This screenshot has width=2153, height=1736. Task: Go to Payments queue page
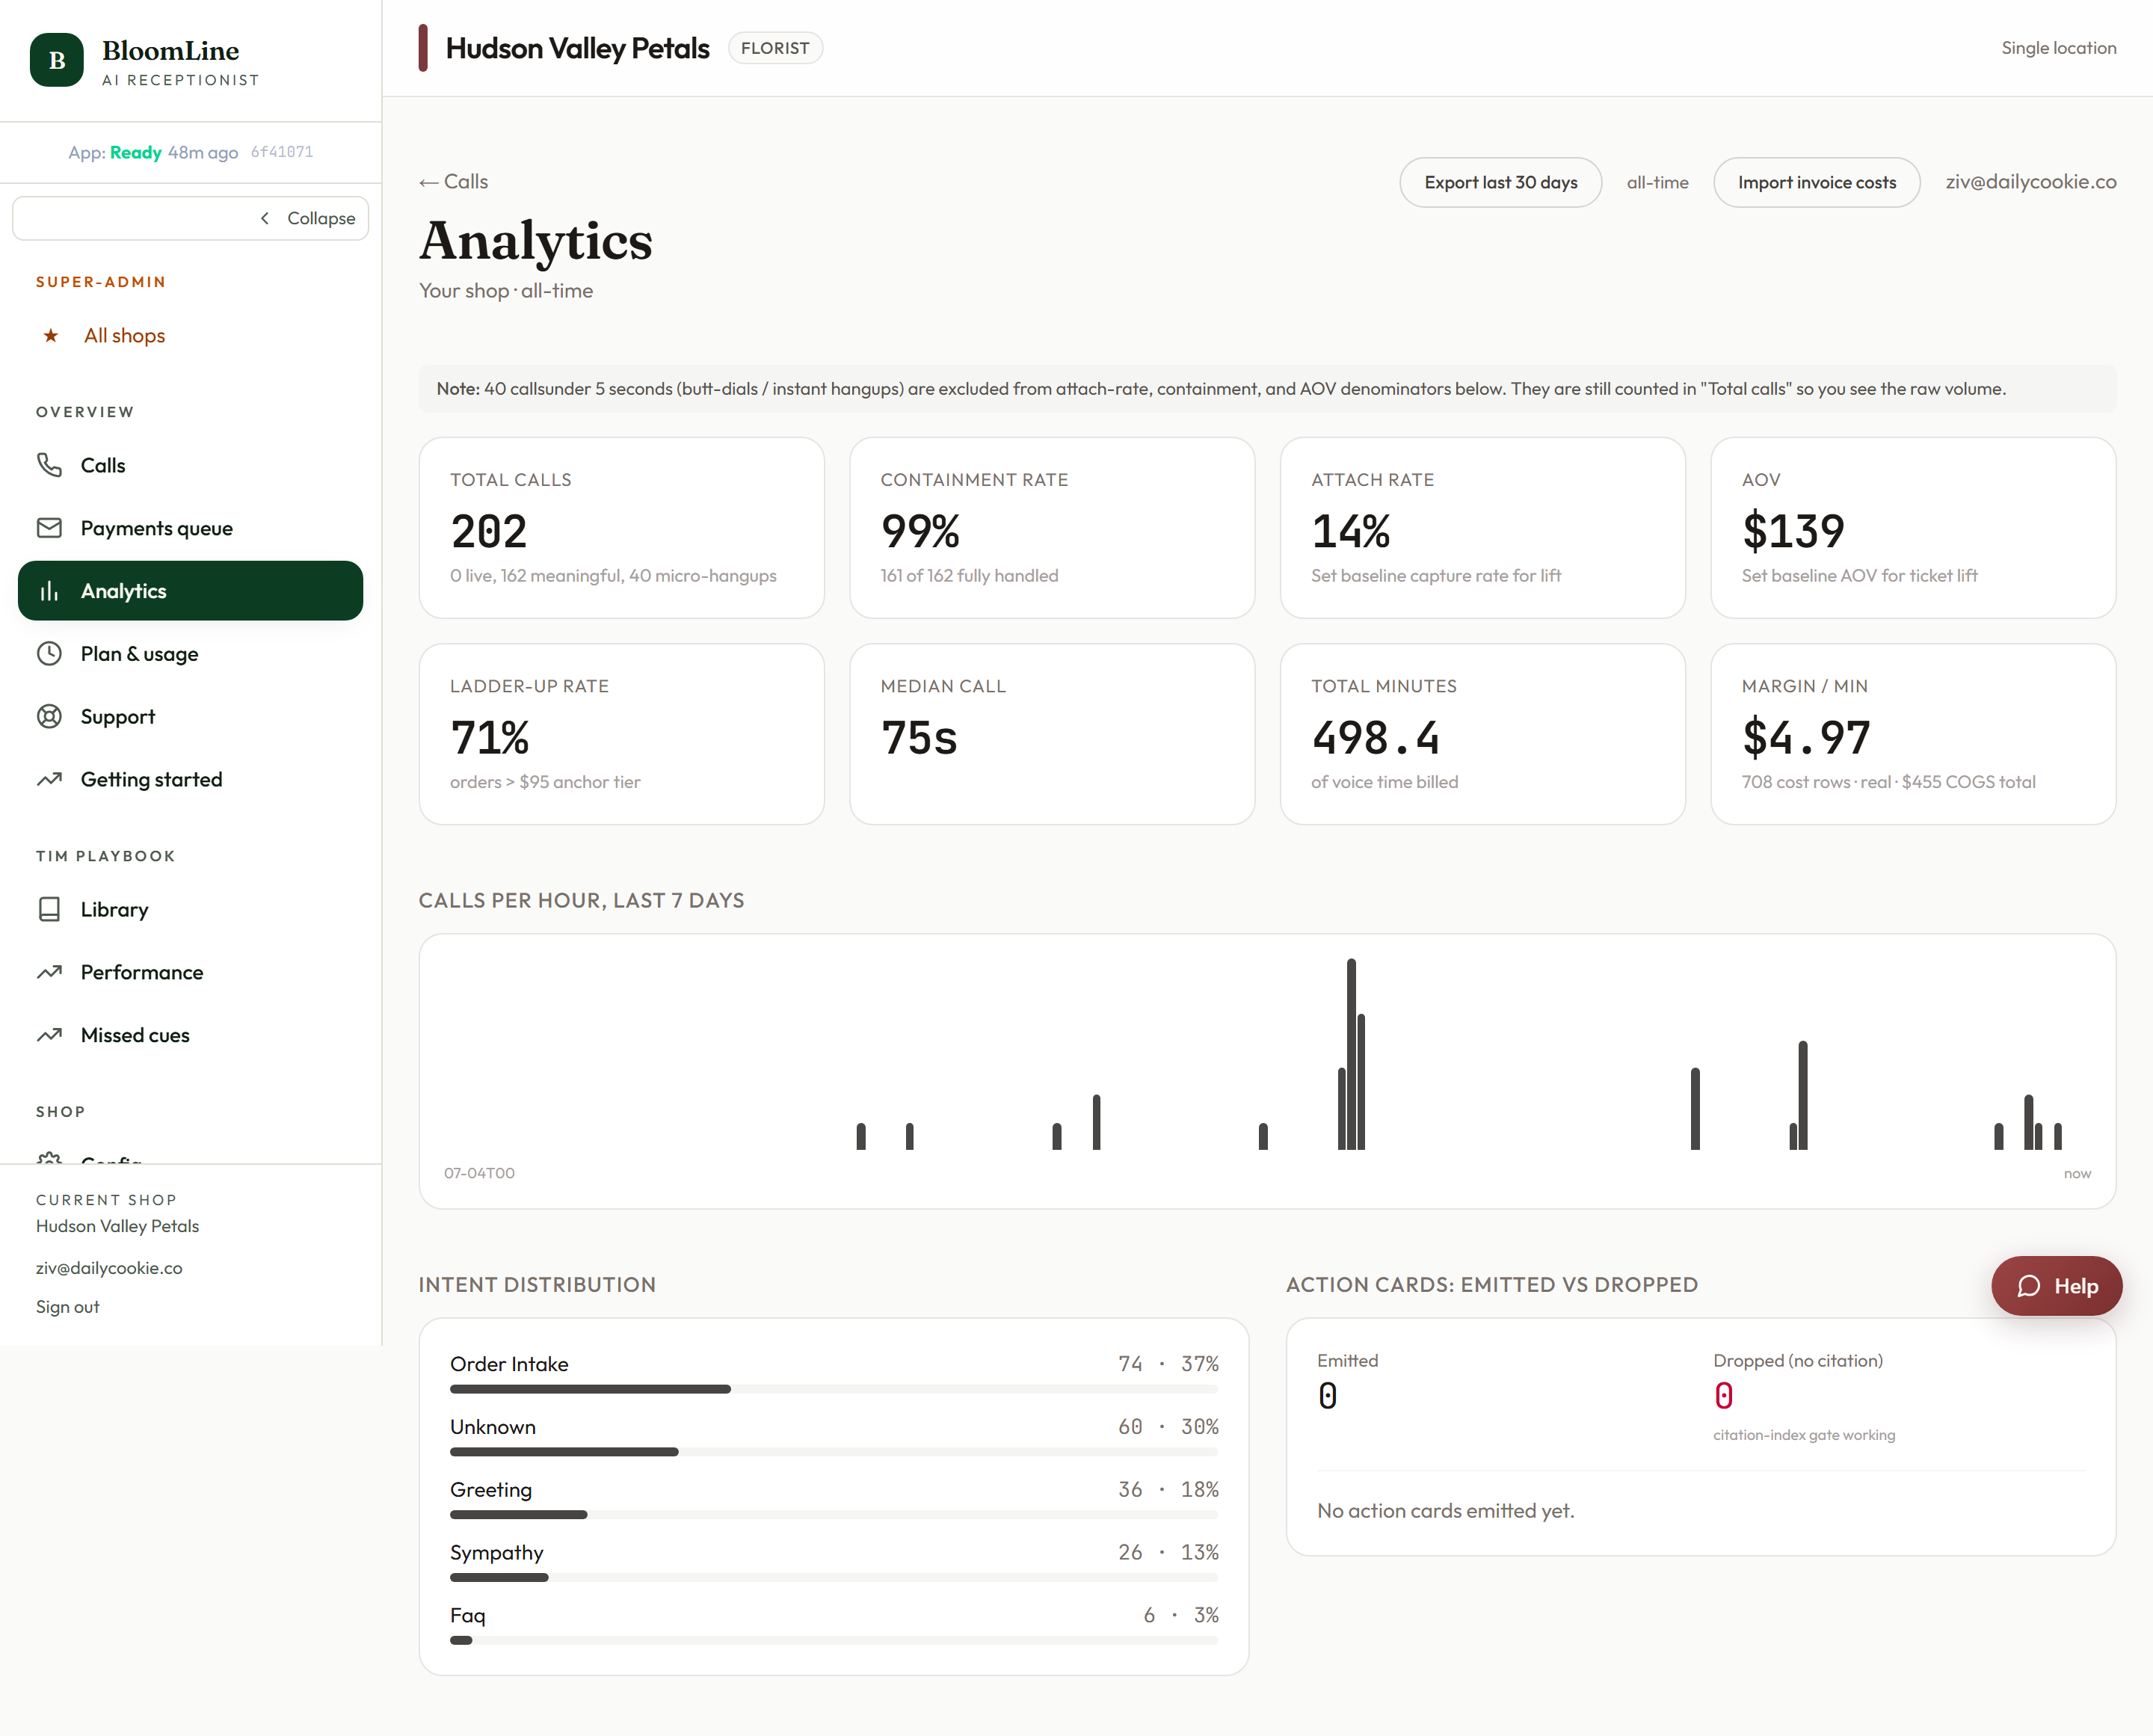(x=190, y=528)
